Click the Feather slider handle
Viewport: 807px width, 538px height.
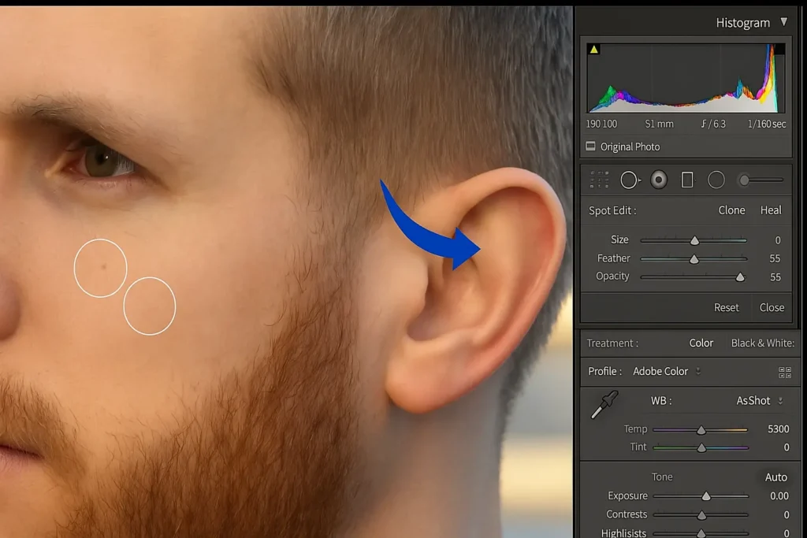[694, 258]
